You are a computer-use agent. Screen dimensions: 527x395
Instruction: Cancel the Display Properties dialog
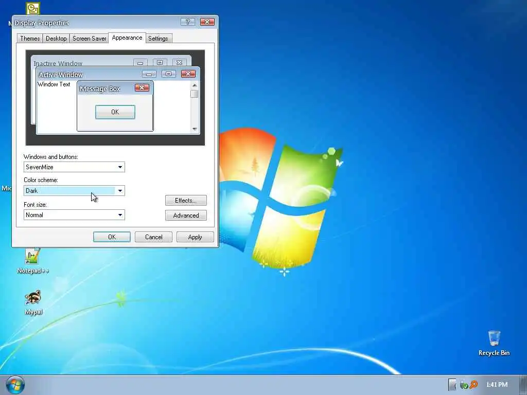(153, 237)
